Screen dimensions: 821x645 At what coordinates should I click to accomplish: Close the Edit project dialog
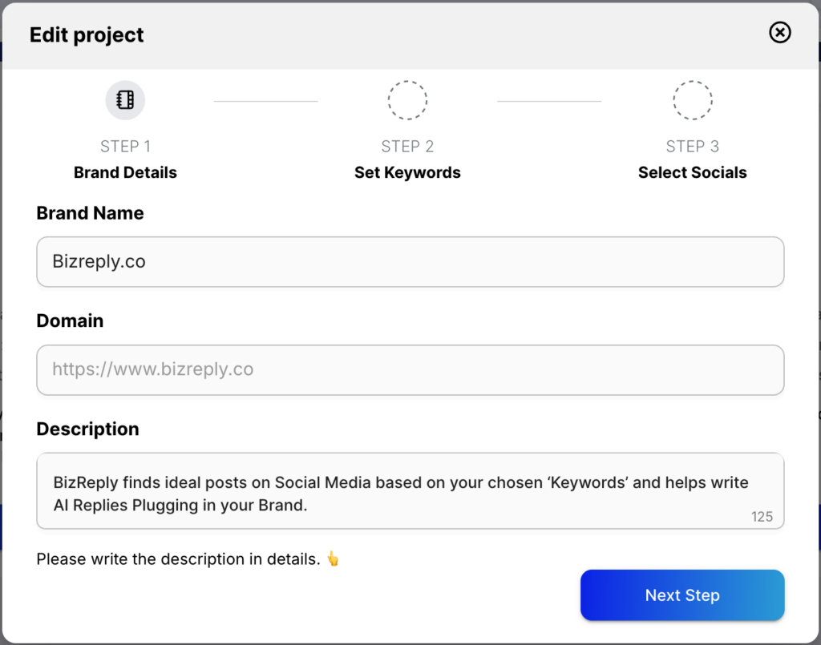point(779,32)
